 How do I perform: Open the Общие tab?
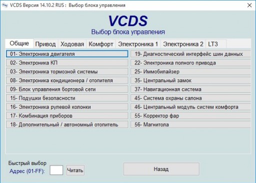[19, 43]
